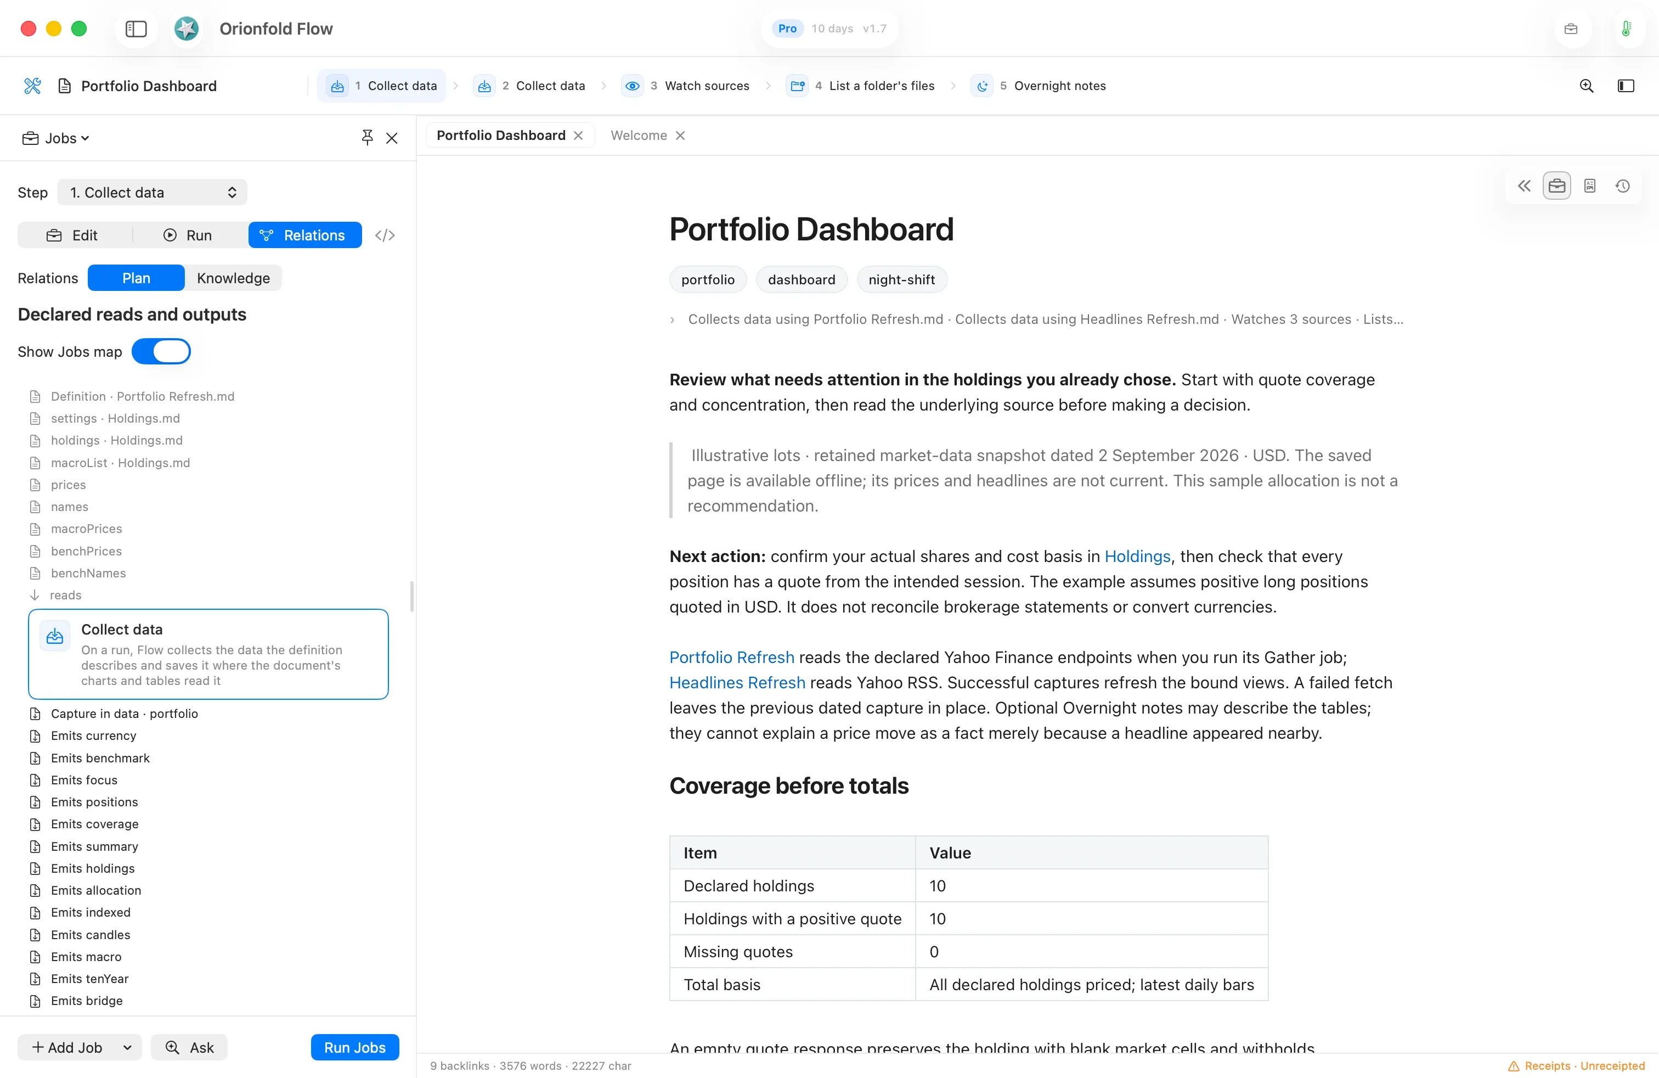The image size is (1659, 1078).
Task: Close the Jobs panel
Action: (x=392, y=138)
